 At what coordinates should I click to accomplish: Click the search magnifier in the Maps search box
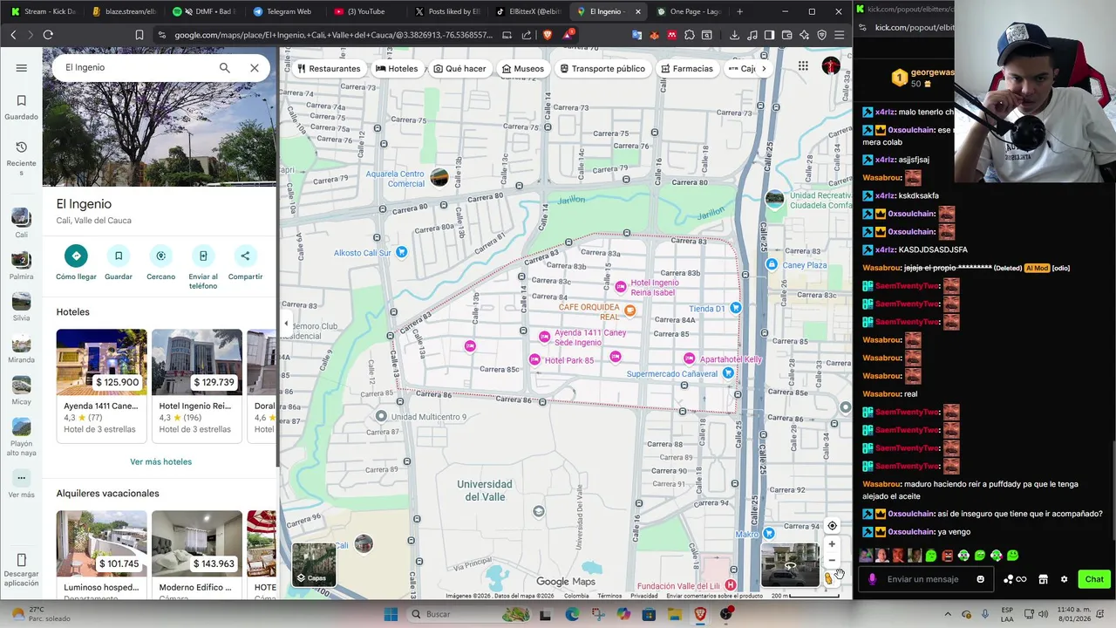pyautogui.click(x=225, y=67)
